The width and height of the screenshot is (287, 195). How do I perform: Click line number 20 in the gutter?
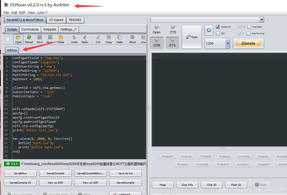[6, 139]
